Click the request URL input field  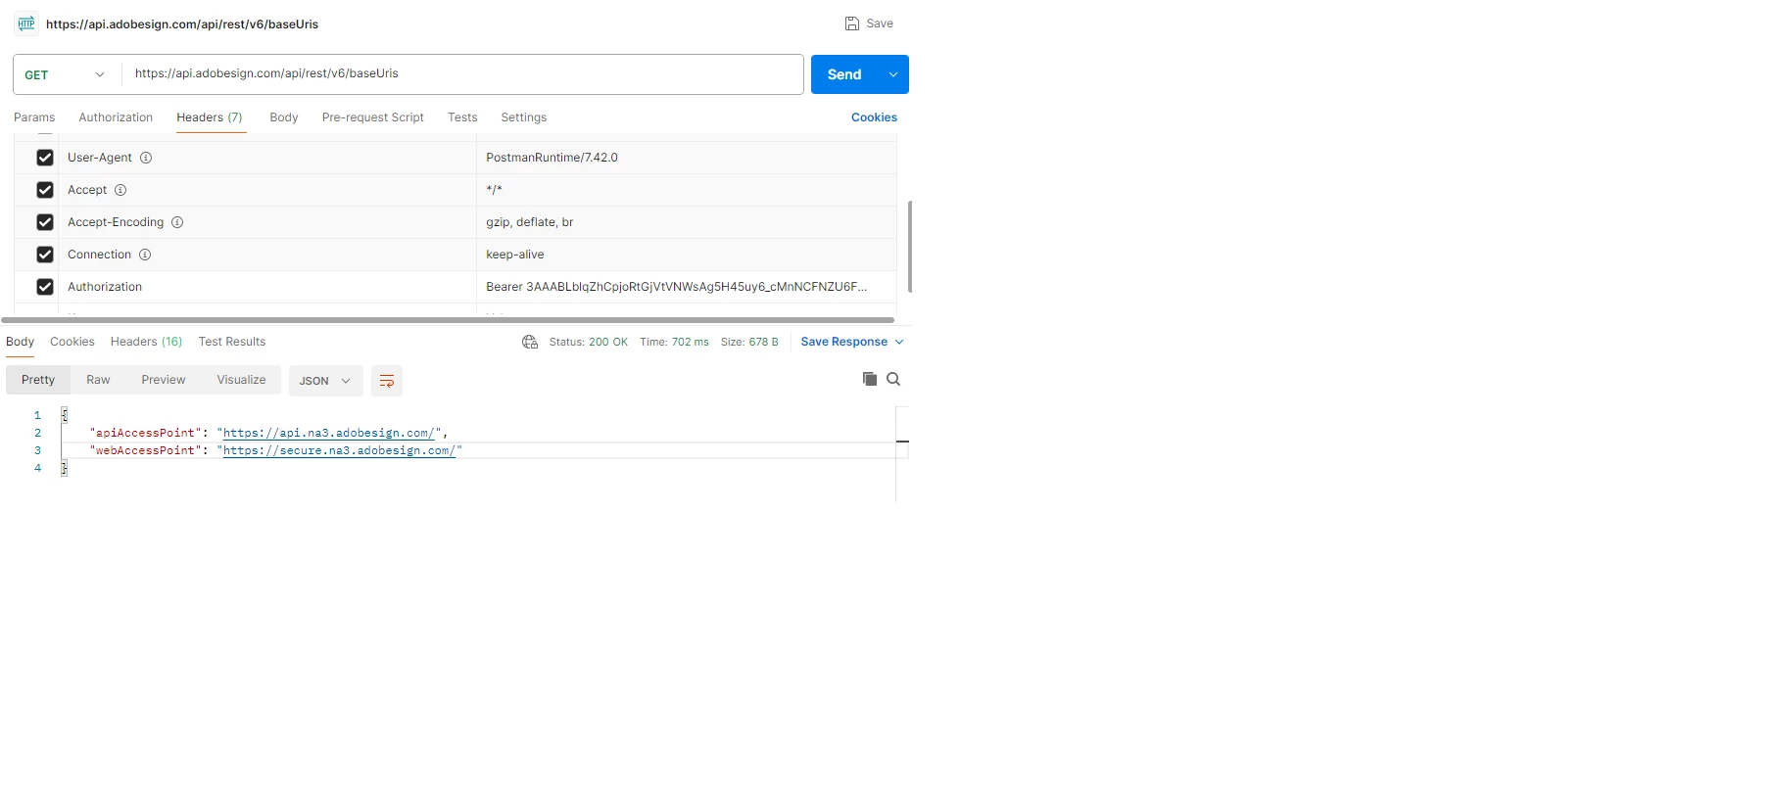(x=462, y=74)
